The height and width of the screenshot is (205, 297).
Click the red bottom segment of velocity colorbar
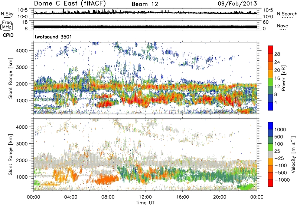[271, 183]
